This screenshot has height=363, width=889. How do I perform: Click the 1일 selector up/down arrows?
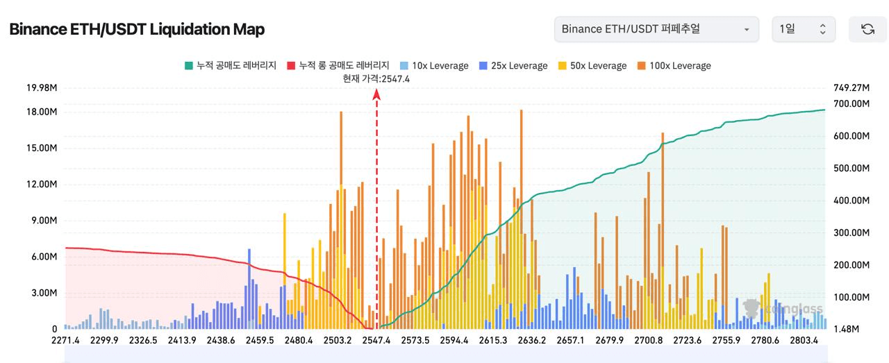pos(823,29)
